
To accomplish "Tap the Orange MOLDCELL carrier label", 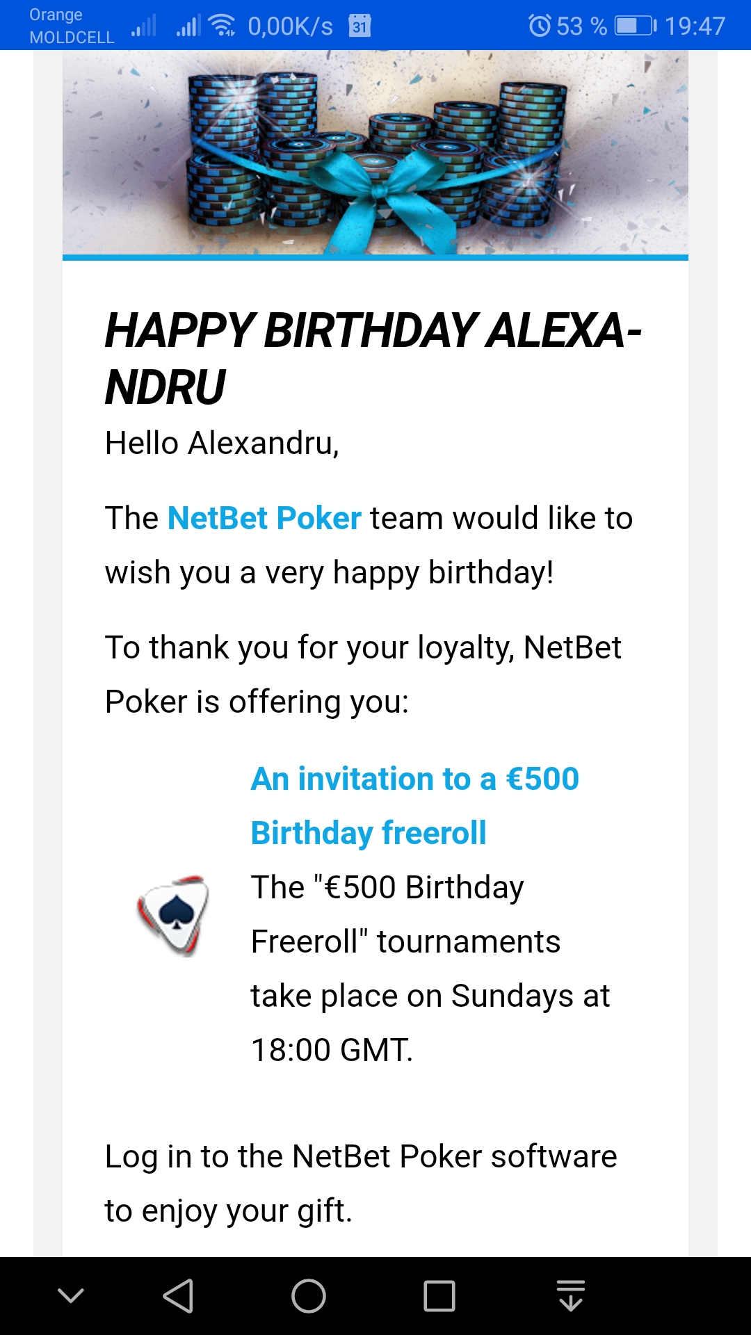I will pyautogui.click(x=72, y=26).
